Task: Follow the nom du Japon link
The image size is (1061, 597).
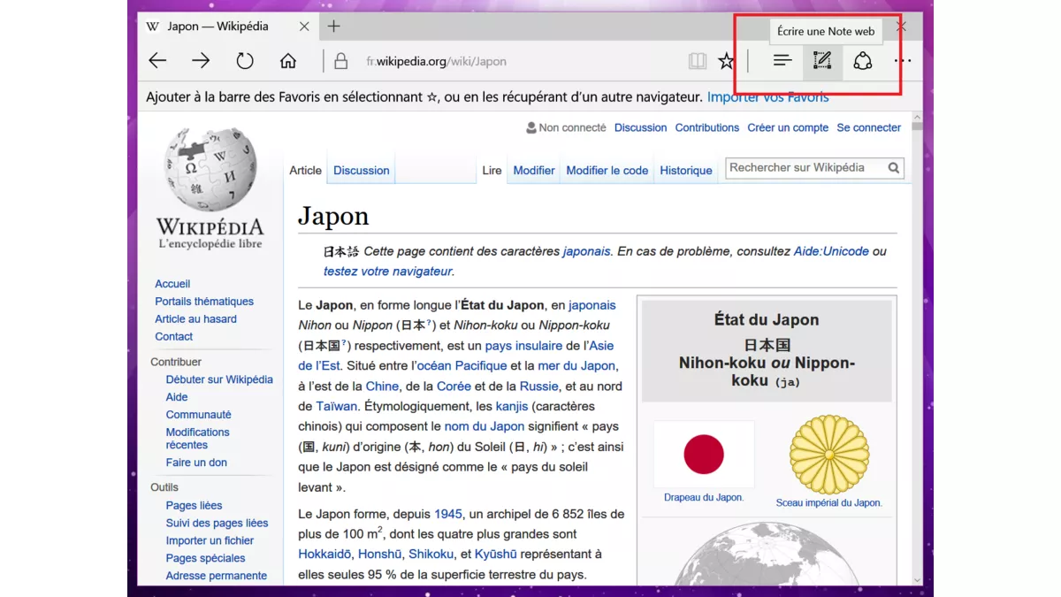Action: point(485,426)
